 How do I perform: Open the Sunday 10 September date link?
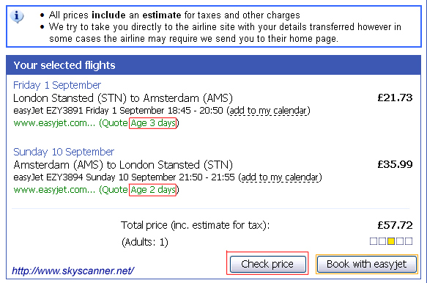pos(64,152)
